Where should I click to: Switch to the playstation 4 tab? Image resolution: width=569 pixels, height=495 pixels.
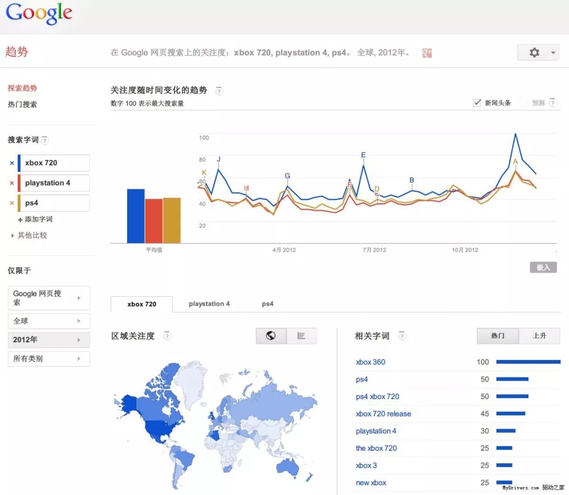209,304
